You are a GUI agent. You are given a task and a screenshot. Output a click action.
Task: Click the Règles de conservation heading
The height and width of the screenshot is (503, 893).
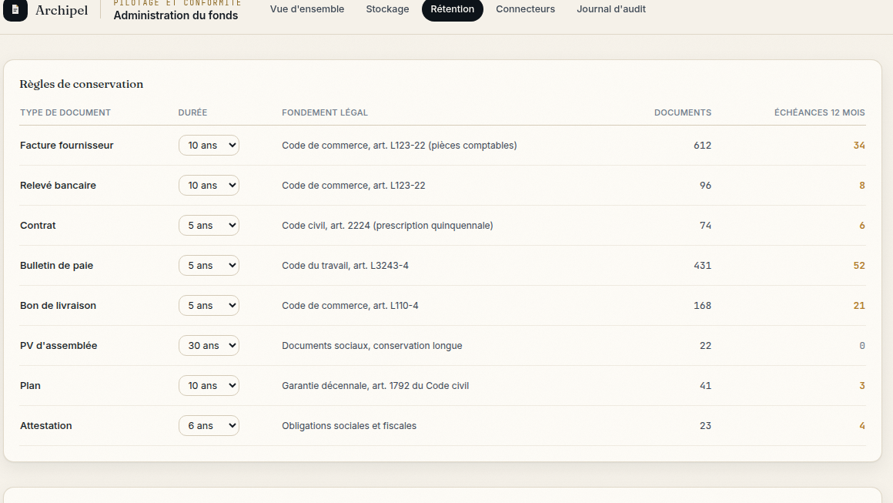pyautogui.click(x=82, y=84)
